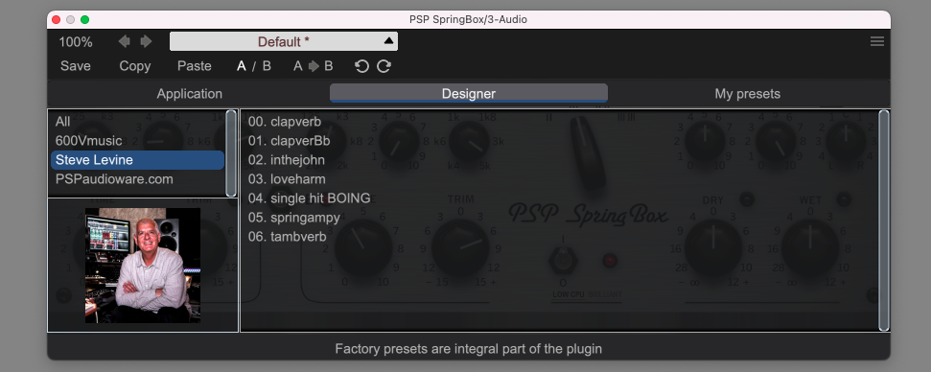Click the undo arrow icon
931x372 pixels.
tap(361, 66)
